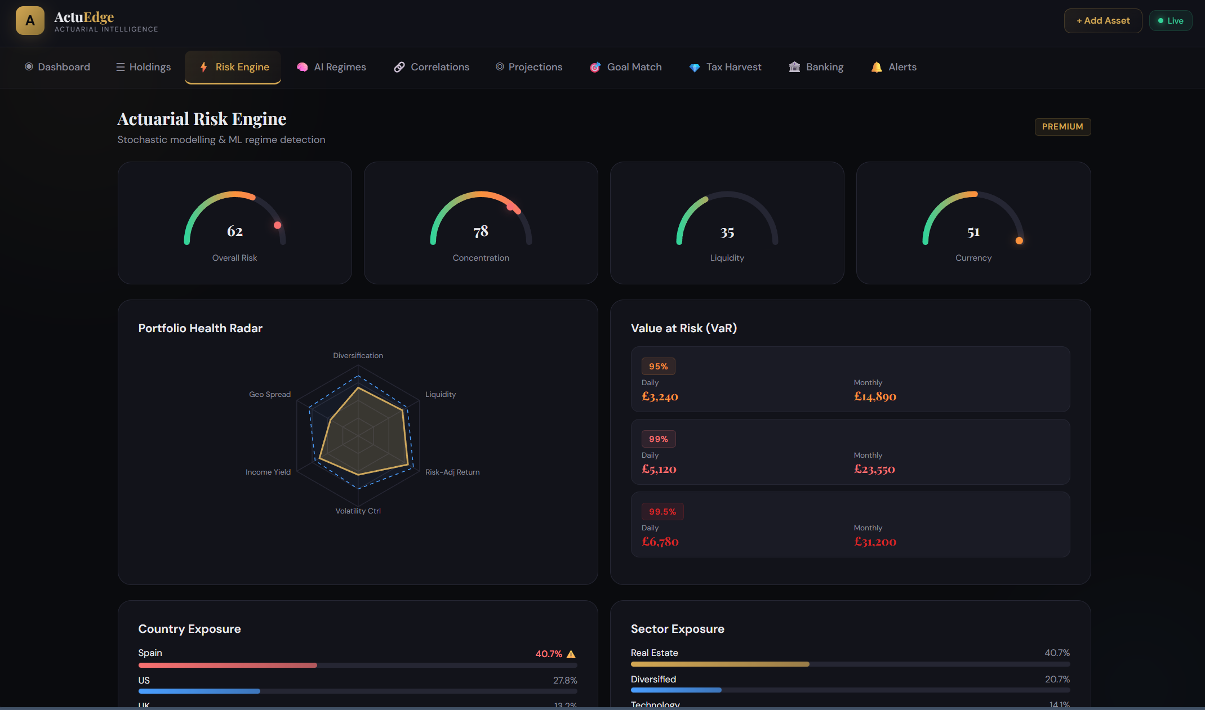This screenshot has width=1205, height=710.
Task: Click the bell icon beside Alerts
Action: pos(877,67)
